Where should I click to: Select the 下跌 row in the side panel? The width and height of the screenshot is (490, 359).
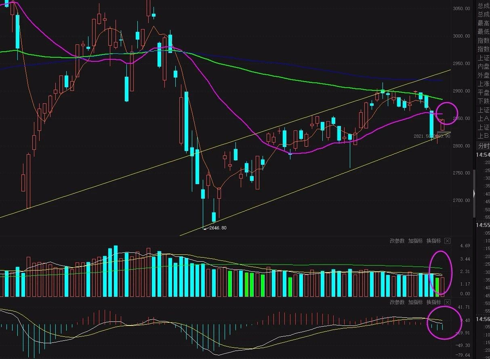click(484, 101)
